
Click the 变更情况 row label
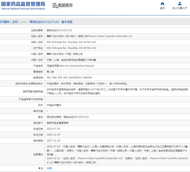pyautogui.click(x=38, y=155)
